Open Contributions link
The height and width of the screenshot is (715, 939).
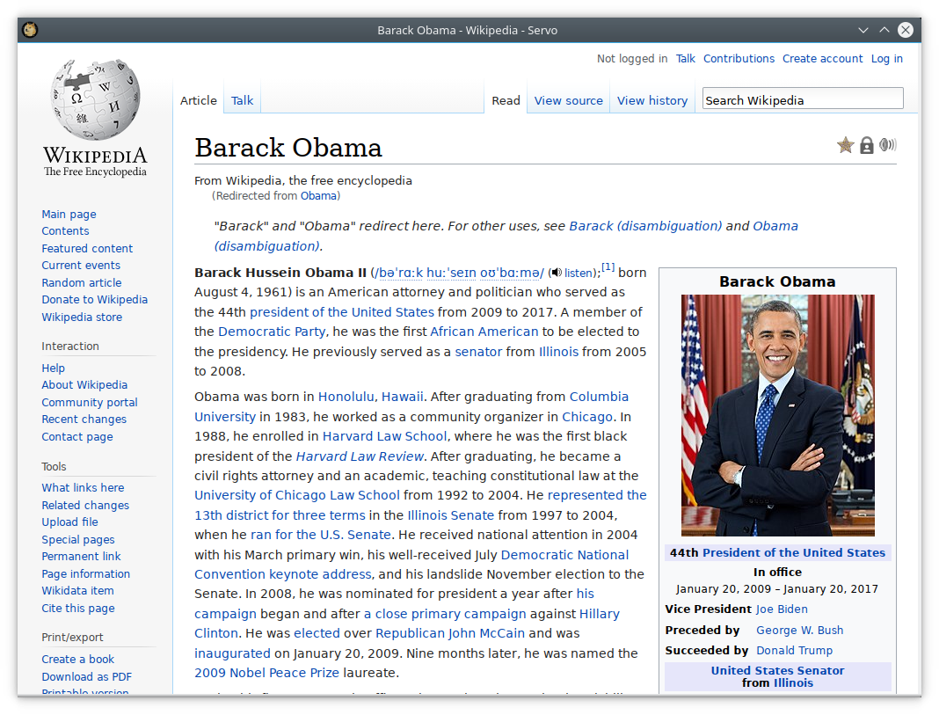tap(739, 59)
